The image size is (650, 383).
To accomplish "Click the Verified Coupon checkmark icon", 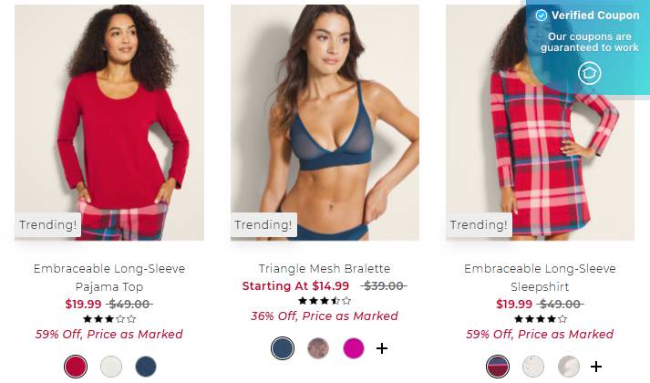I will point(541,16).
